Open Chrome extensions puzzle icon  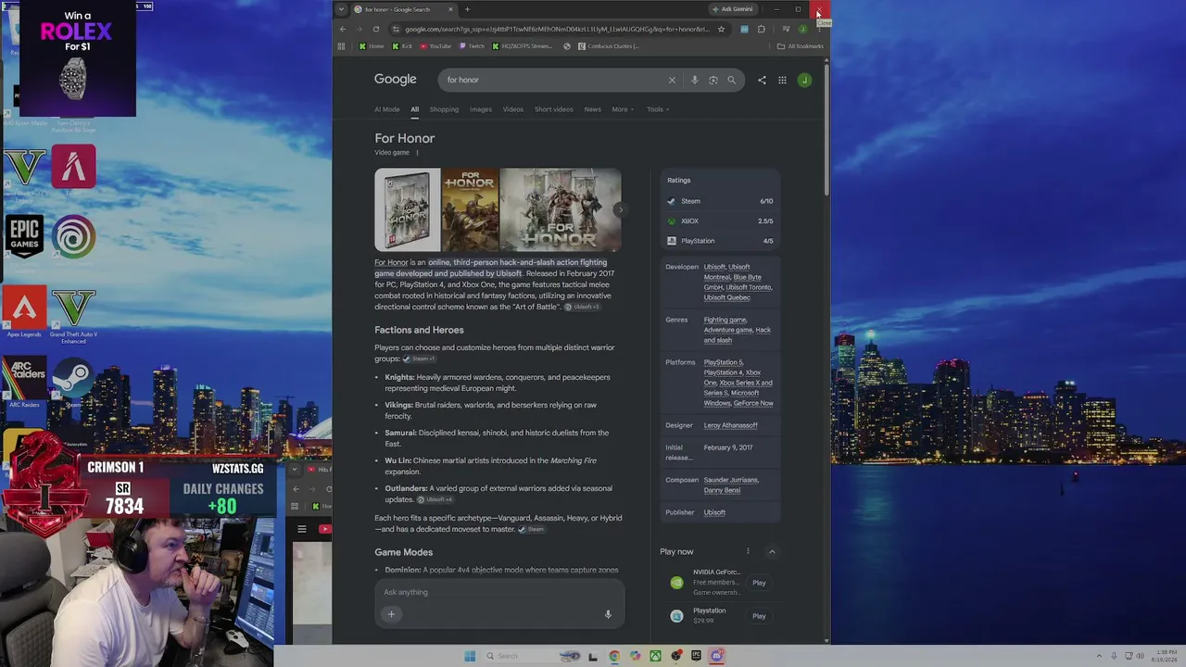(x=762, y=29)
